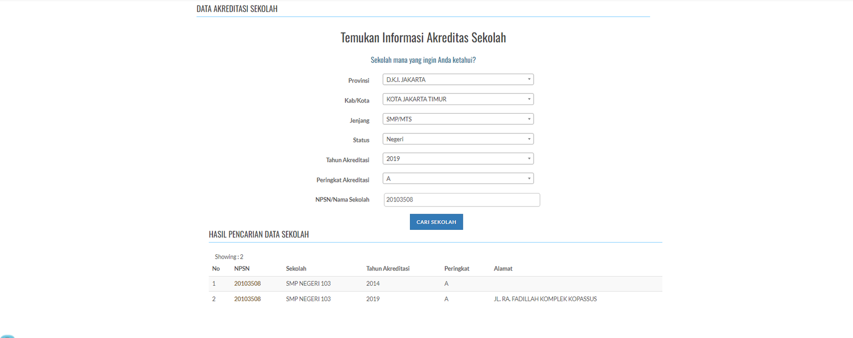
Task: Open the Tahun Akreditasi dropdown
Action: pyautogui.click(x=457, y=159)
